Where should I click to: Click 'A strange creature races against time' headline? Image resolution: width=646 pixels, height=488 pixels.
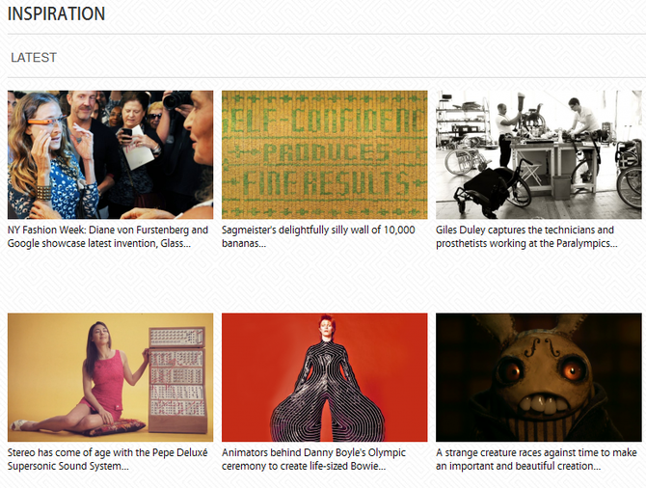[x=536, y=459]
